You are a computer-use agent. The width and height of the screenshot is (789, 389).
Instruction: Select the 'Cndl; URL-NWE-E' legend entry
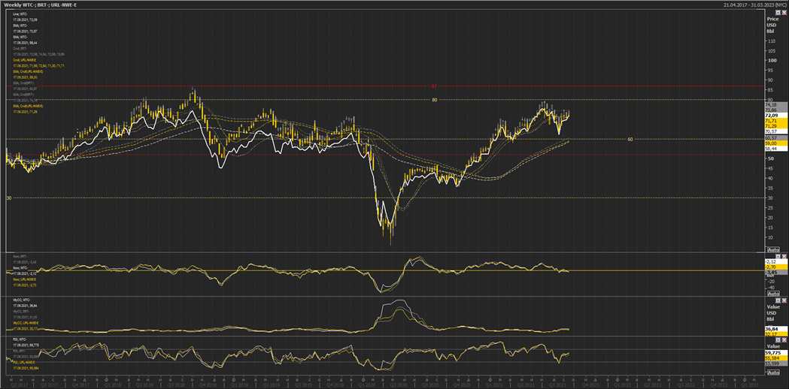[x=25, y=60]
